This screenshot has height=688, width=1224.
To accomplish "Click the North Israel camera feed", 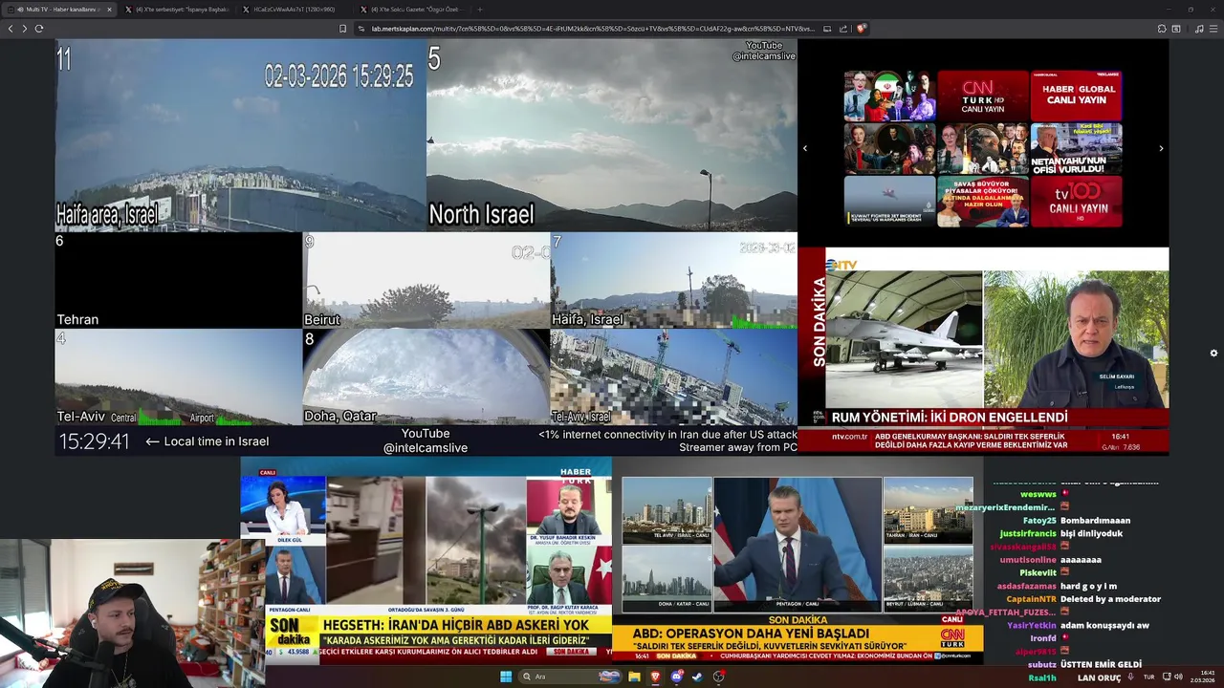I will tap(611, 135).
